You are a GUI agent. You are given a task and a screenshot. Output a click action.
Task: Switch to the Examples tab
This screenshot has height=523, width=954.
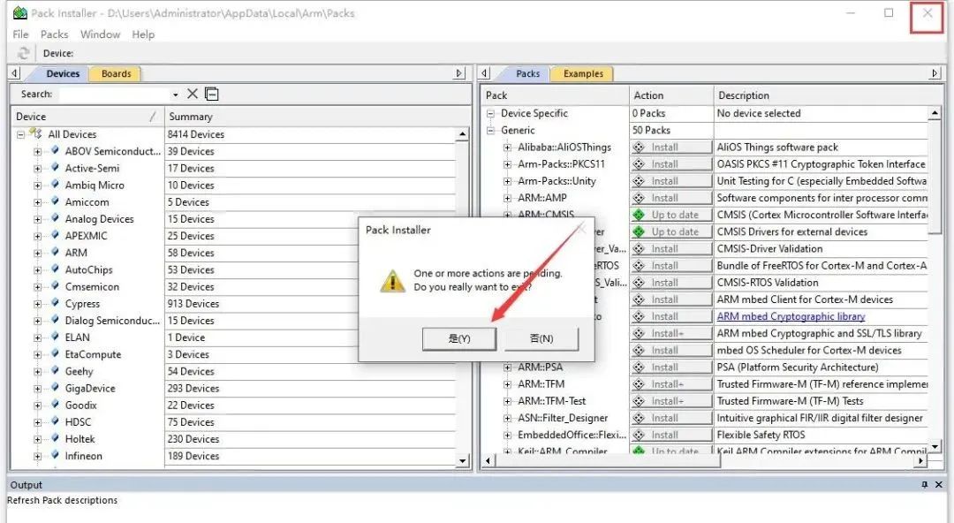pos(583,73)
